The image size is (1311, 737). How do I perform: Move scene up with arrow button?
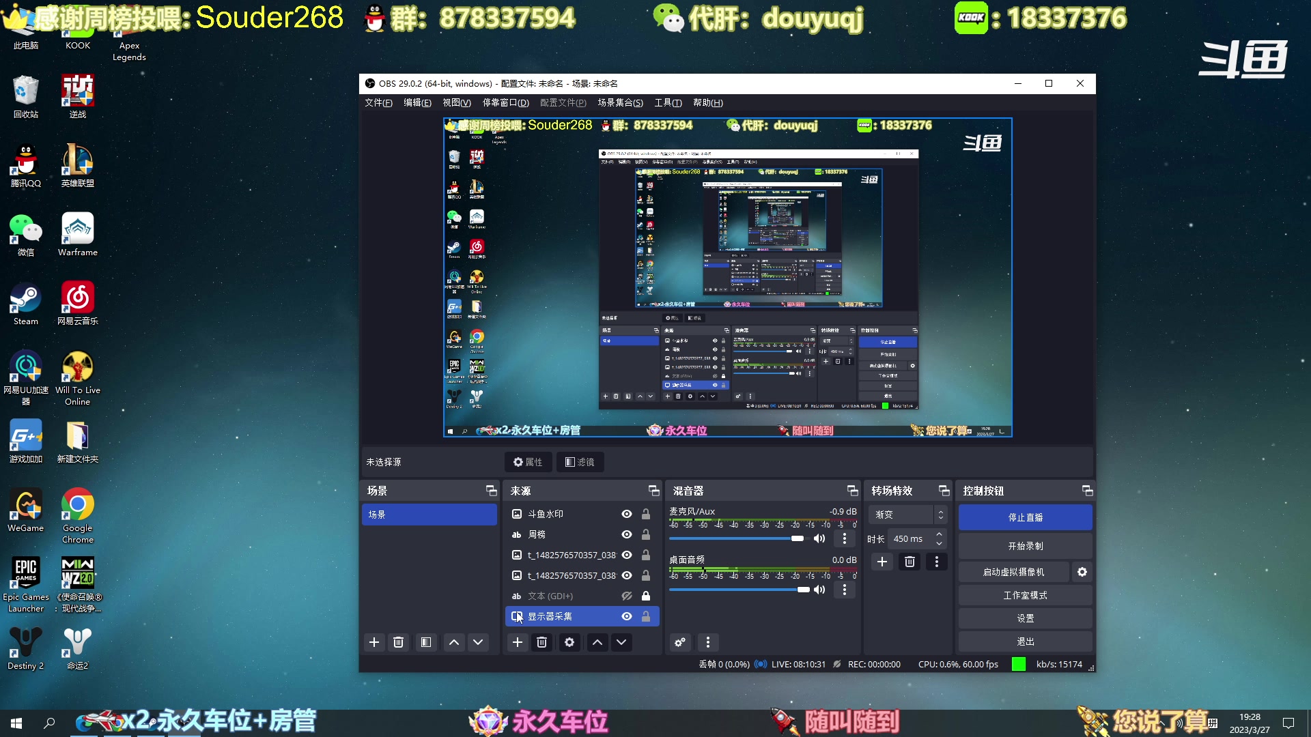454,642
